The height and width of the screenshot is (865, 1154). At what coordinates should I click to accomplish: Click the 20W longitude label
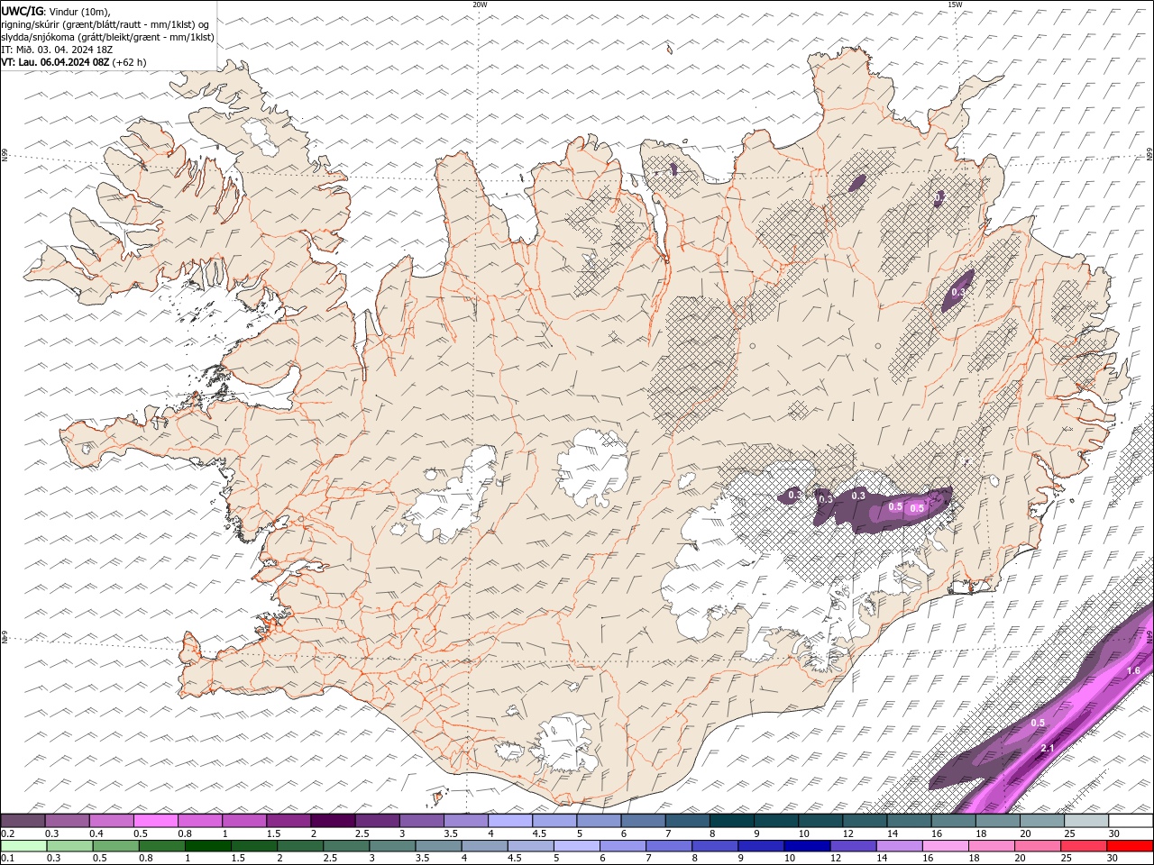(480, 5)
